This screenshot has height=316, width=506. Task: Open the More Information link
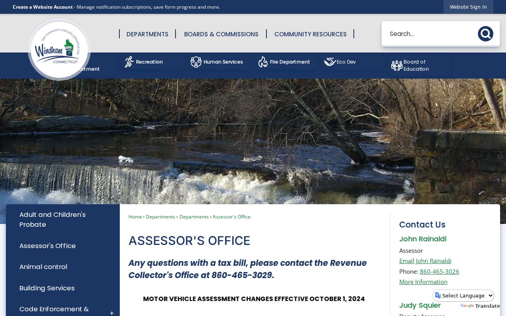pyautogui.click(x=423, y=282)
